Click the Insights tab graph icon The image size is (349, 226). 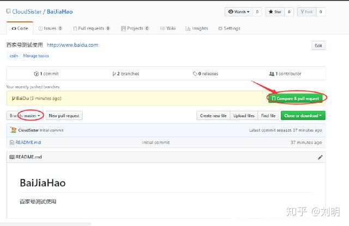pyautogui.click(x=188, y=28)
